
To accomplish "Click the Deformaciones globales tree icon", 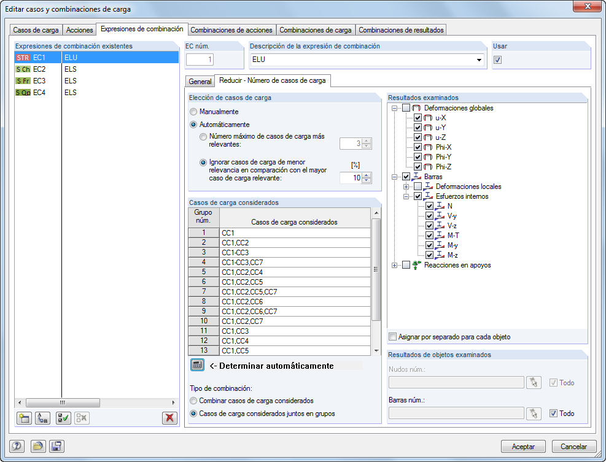I will point(416,108).
